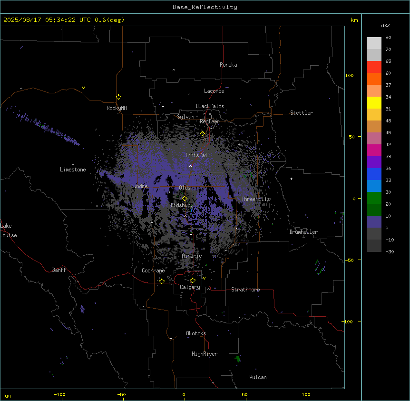The width and height of the screenshot is (410, 401).
Task: Click the yellow V marker northwest of RockyMH
Action: [83, 88]
